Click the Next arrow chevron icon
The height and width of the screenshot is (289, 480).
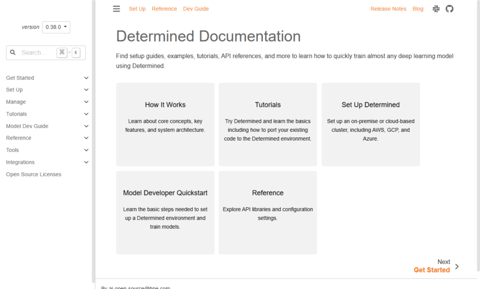point(456,267)
